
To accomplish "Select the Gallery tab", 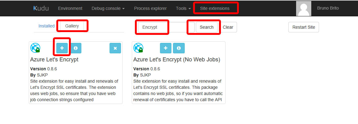I will (72, 26).
